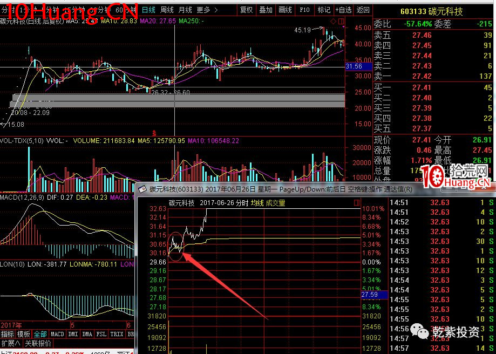Select the 买二 27.40 bid row
This screenshot has width=496, height=354.
(x=433, y=98)
